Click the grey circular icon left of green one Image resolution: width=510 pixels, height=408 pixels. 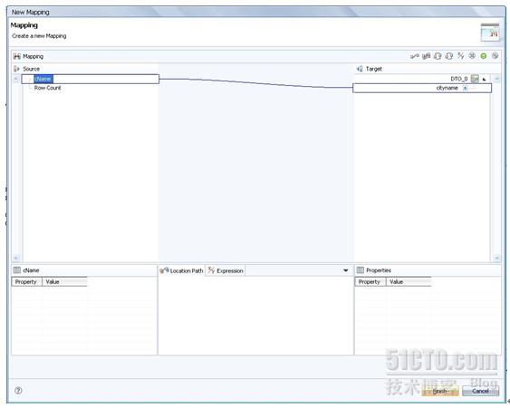472,56
